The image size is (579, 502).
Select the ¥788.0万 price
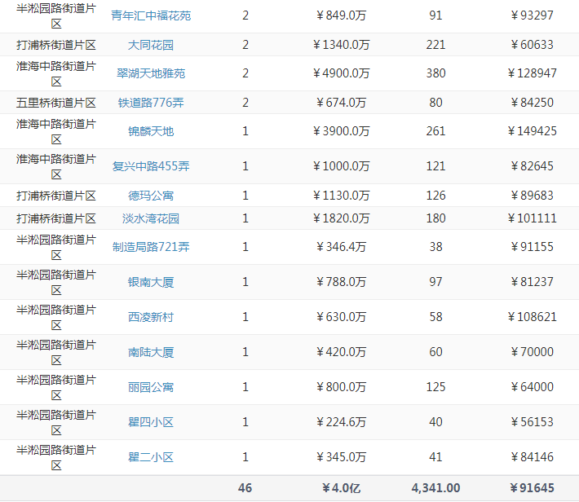(341, 282)
